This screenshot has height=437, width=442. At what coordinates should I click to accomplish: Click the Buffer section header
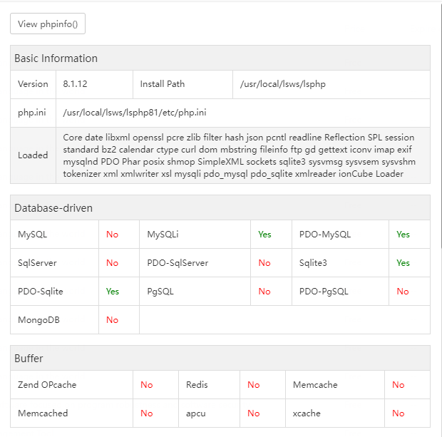tap(29, 358)
